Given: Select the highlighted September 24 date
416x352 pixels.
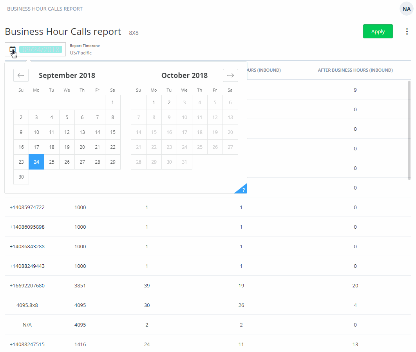Looking at the screenshot, I should click(36, 162).
